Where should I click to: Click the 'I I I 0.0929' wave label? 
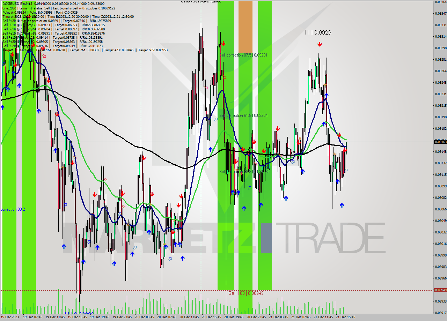(x=318, y=32)
